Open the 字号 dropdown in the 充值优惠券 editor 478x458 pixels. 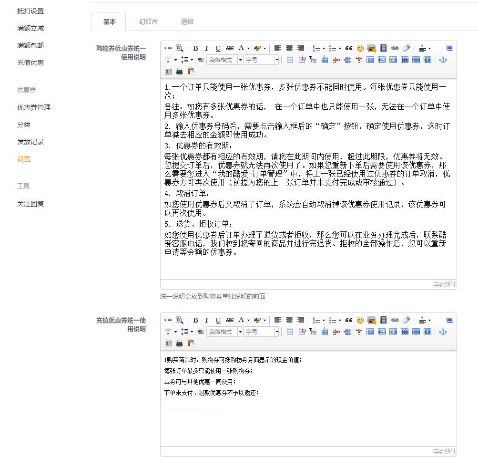point(262,332)
